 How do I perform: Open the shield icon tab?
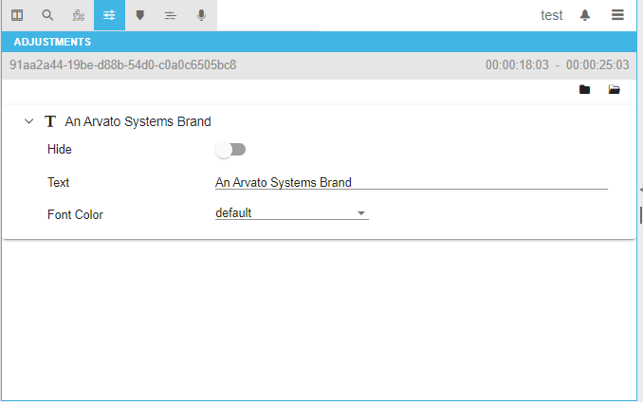(139, 15)
